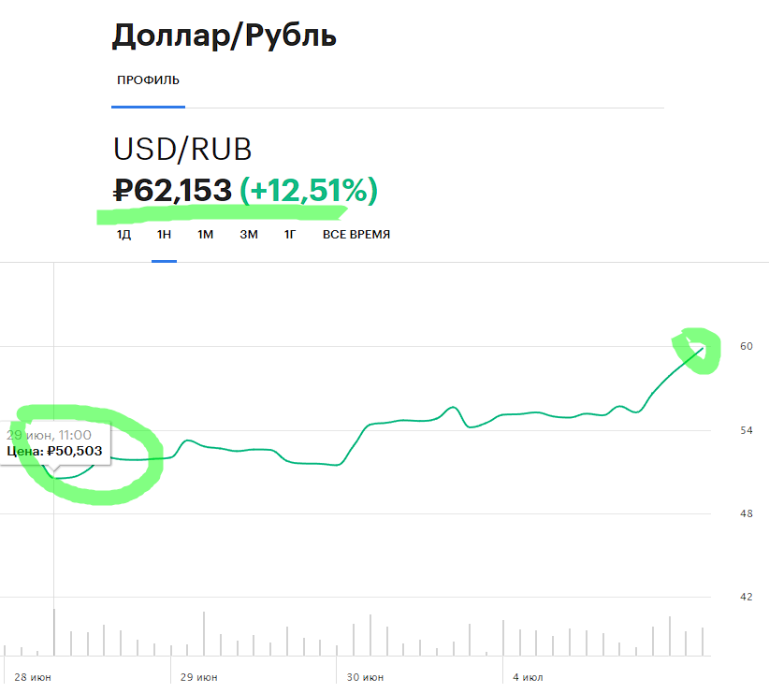Switch chart to 3М range
The height and width of the screenshot is (693, 769).
[x=248, y=235]
